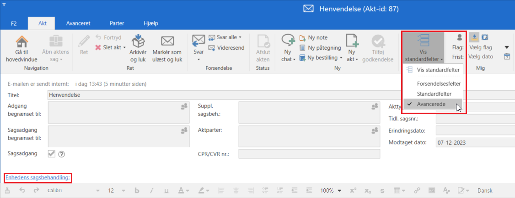Toggle the Avancerede checked option
515x198 pixels.
pyautogui.click(x=433, y=104)
